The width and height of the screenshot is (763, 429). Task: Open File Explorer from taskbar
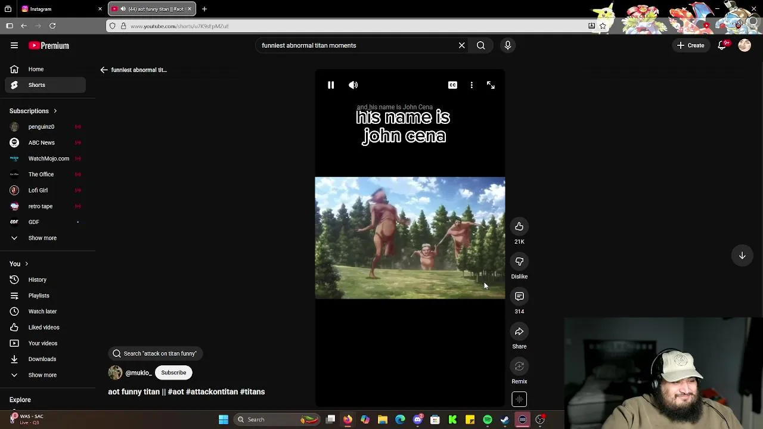point(383,419)
